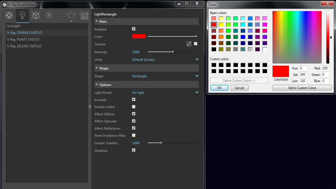Click the luminance slider arrow

[x=331, y=38]
